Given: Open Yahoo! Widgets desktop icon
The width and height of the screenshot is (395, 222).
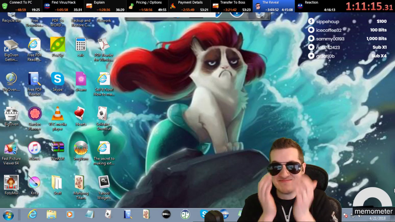Looking at the screenshot, I should coord(104,187).
